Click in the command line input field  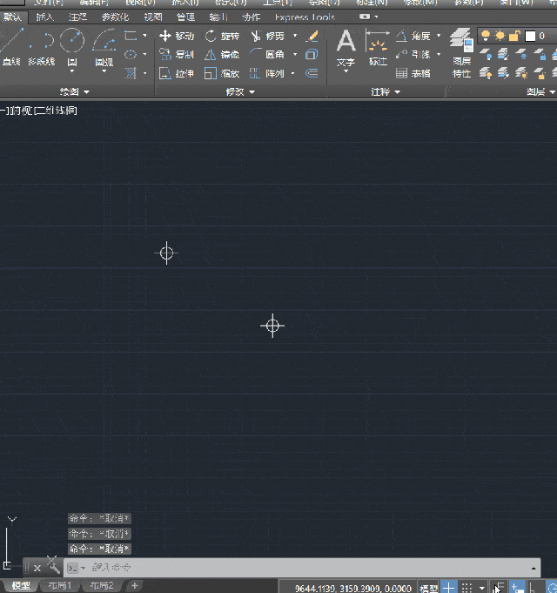tap(302, 568)
